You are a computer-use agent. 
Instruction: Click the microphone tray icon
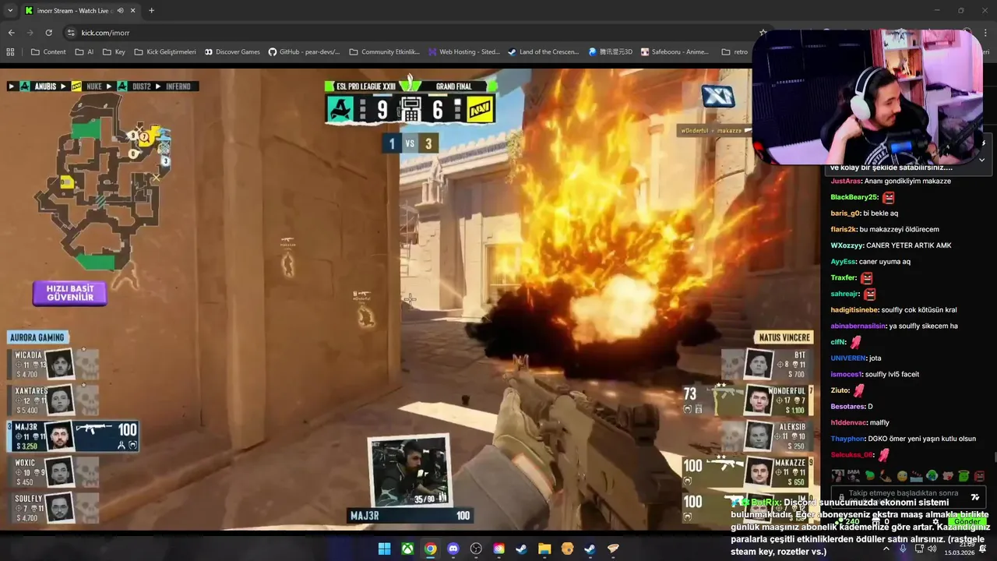903,549
